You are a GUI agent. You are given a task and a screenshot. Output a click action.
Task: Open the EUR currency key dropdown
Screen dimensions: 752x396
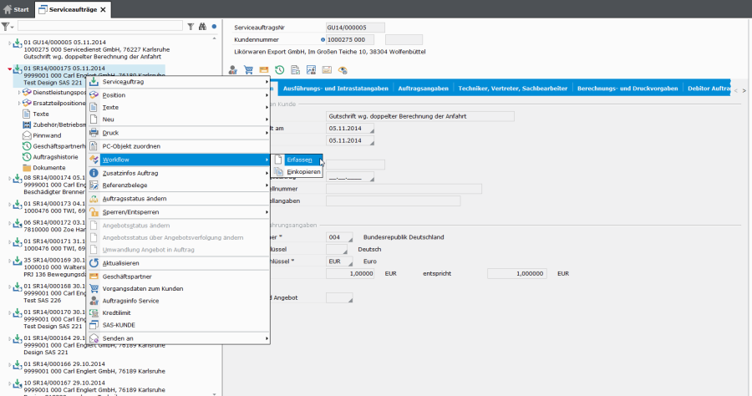[350, 261]
